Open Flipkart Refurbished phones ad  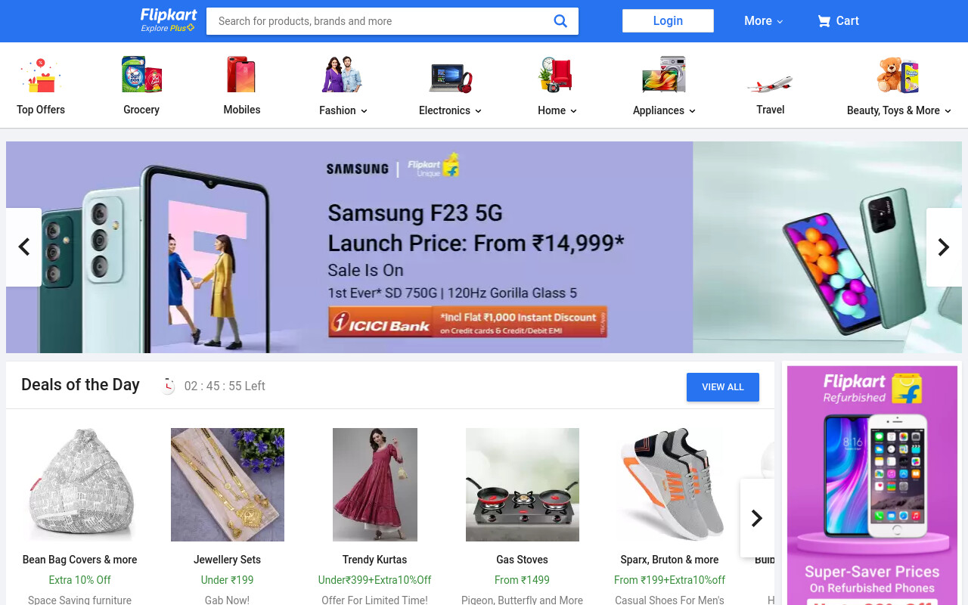tap(872, 484)
